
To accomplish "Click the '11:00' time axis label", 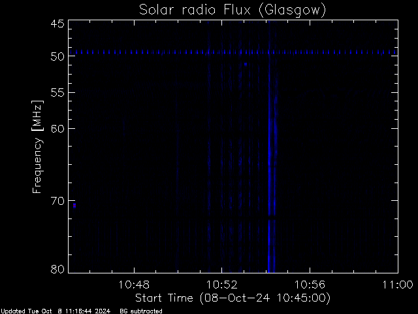I will tap(398, 285).
